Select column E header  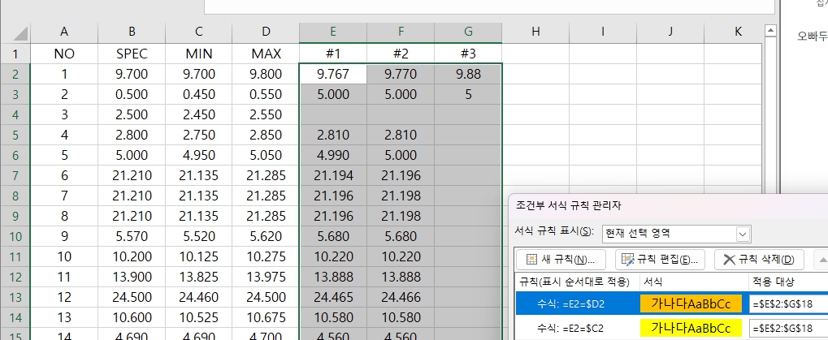click(x=333, y=32)
